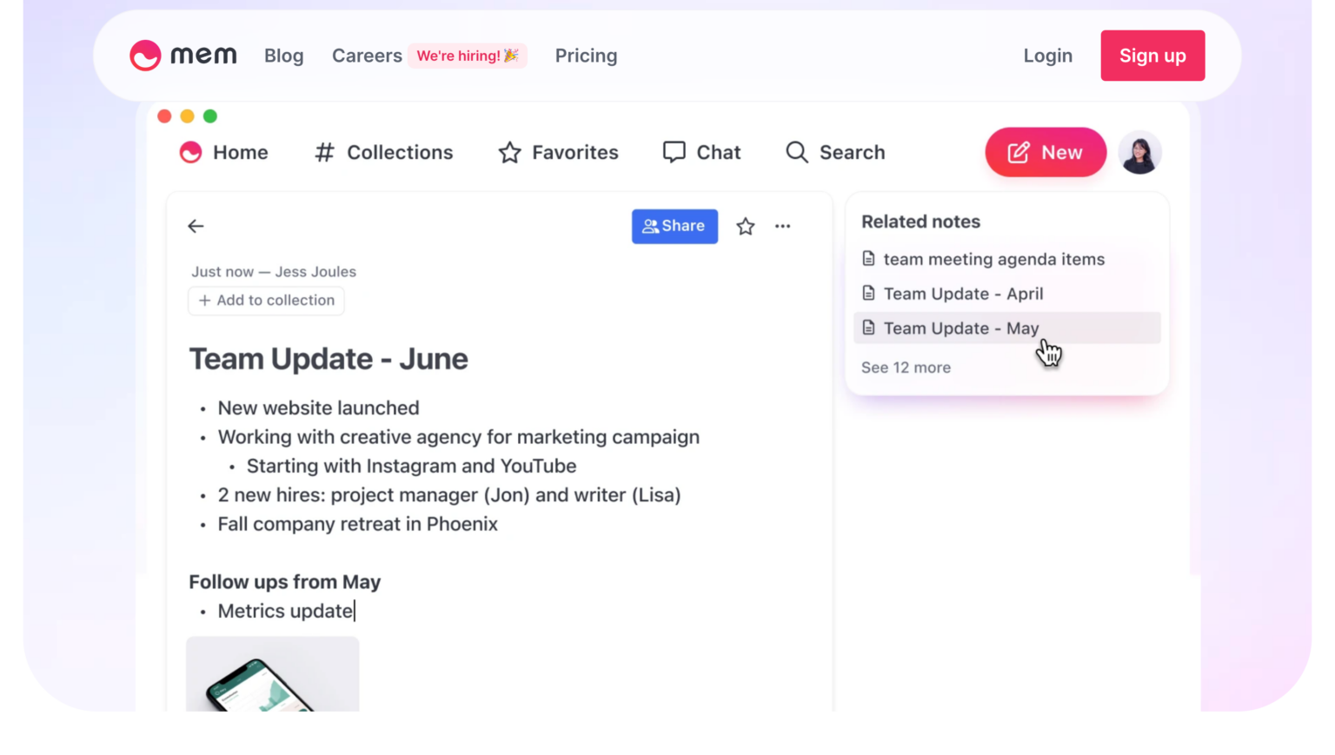The image size is (1335, 755).
Task: Click Add to collection
Action: pyautogui.click(x=266, y=300)
